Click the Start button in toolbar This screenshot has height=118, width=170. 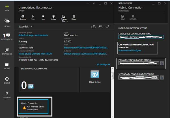[33, 18]
